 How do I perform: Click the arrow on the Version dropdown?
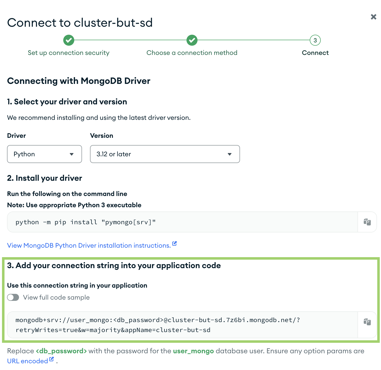(229, 154)
